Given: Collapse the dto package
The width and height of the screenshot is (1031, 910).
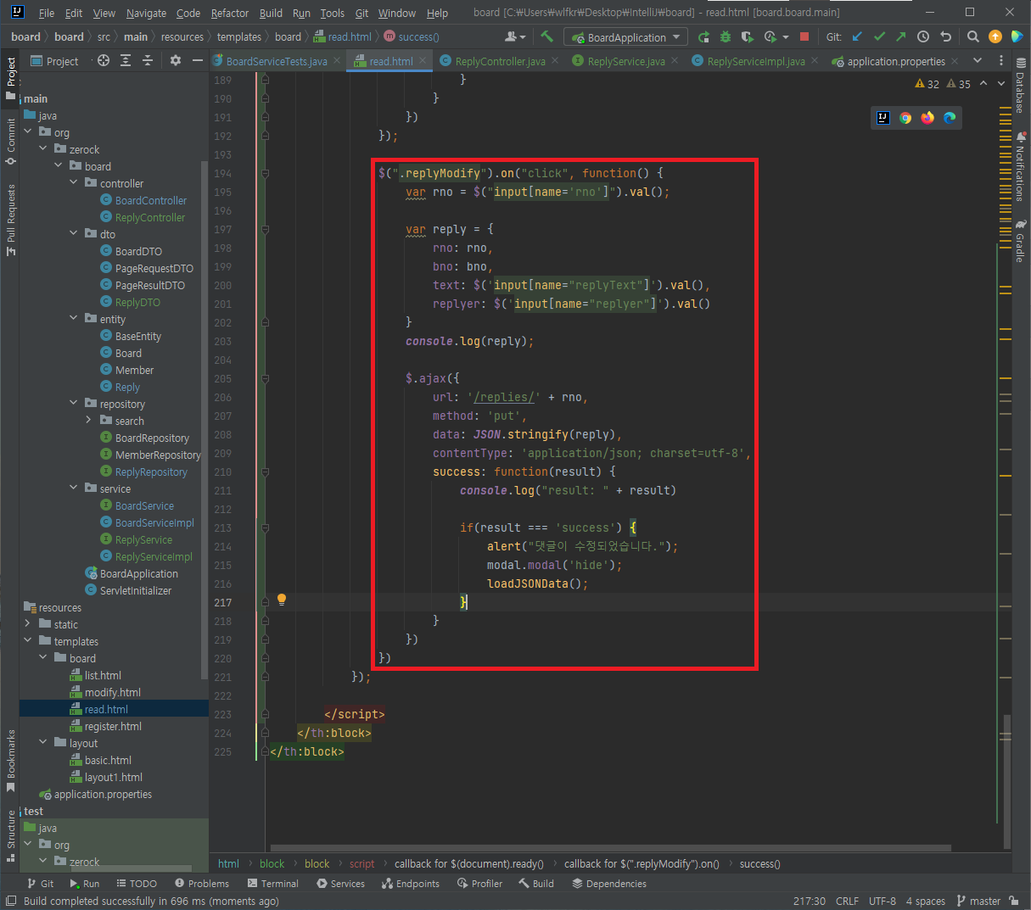Looking at the screenshot, I should pos(74,234).
